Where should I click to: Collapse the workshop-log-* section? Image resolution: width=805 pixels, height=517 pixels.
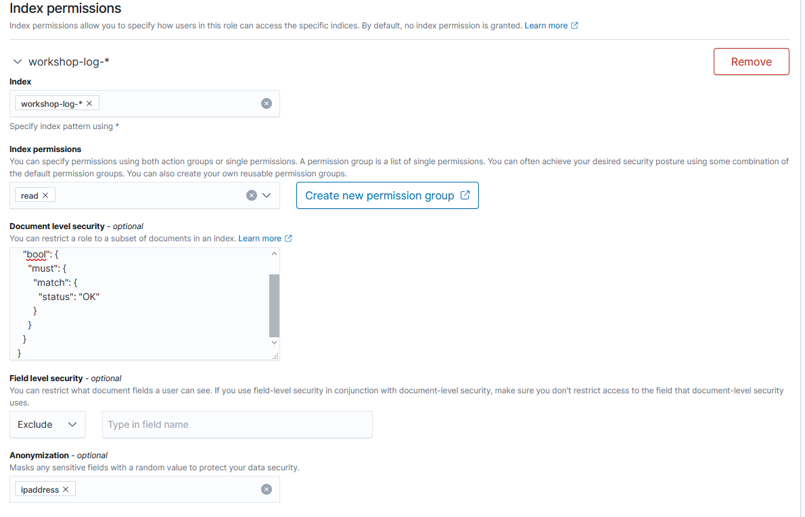[x=18, y=61]
